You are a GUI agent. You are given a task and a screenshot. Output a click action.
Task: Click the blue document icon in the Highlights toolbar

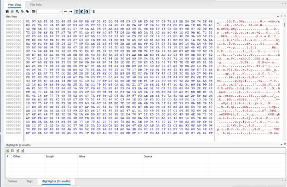click(x=23, y=151)
